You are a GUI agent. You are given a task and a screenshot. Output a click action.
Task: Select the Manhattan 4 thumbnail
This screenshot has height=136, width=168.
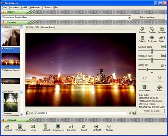click(10, 38)
